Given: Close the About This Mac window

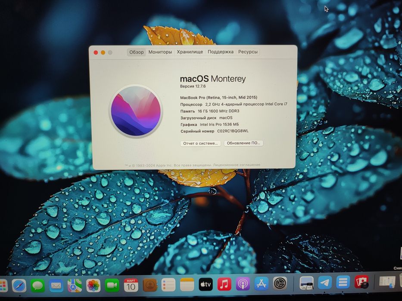Looking at the screenshot, I should click(x=96, y=52).
